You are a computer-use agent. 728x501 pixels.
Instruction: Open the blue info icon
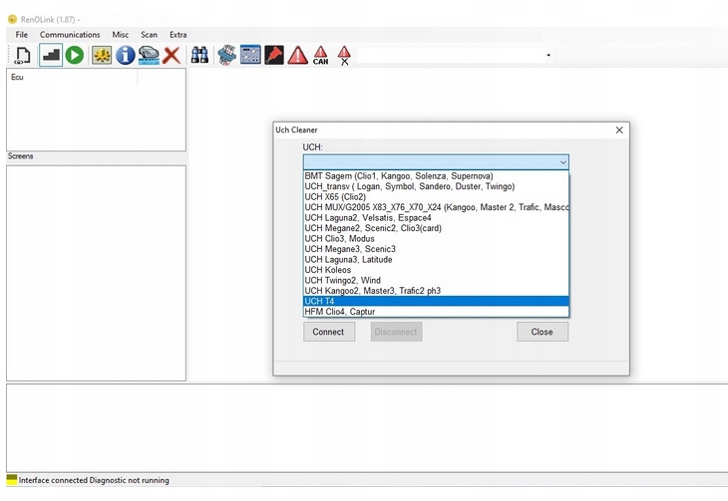(x=125, y=55)
